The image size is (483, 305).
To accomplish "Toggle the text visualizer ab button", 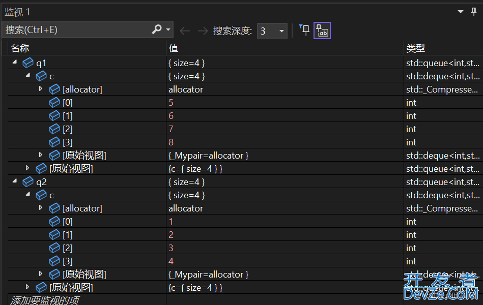I will point(322,30).
